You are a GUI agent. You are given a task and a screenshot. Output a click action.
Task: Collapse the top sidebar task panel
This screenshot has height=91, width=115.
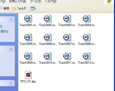(11, 19)
